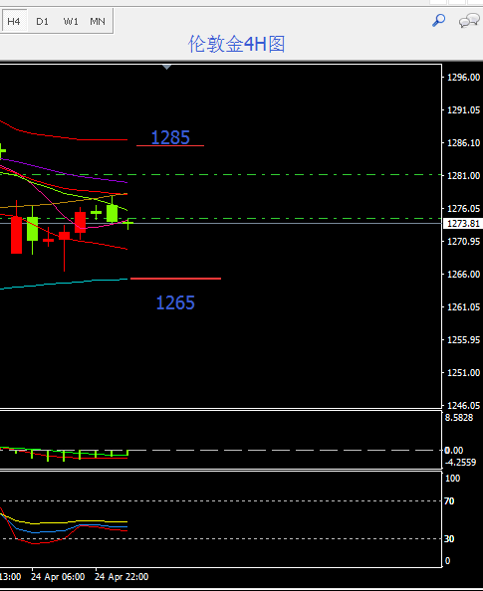
Task: Click the oscillator 30 level label
Action: coord(449,539)
